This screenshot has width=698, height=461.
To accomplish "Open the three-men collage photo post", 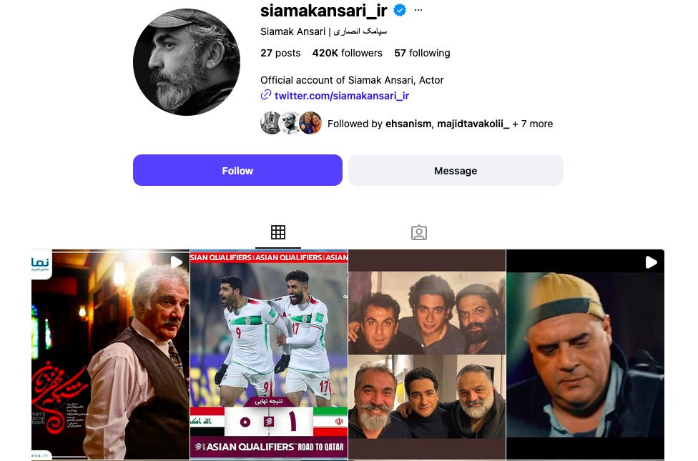I will point(427,355).
